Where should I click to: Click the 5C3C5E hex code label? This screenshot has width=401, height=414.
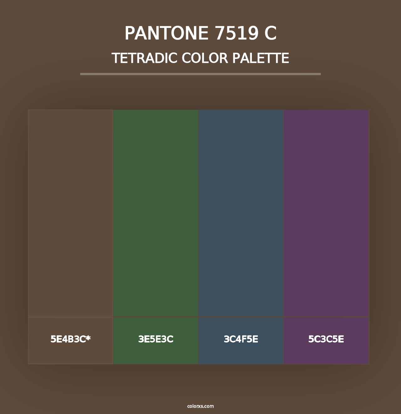(326, 339)
